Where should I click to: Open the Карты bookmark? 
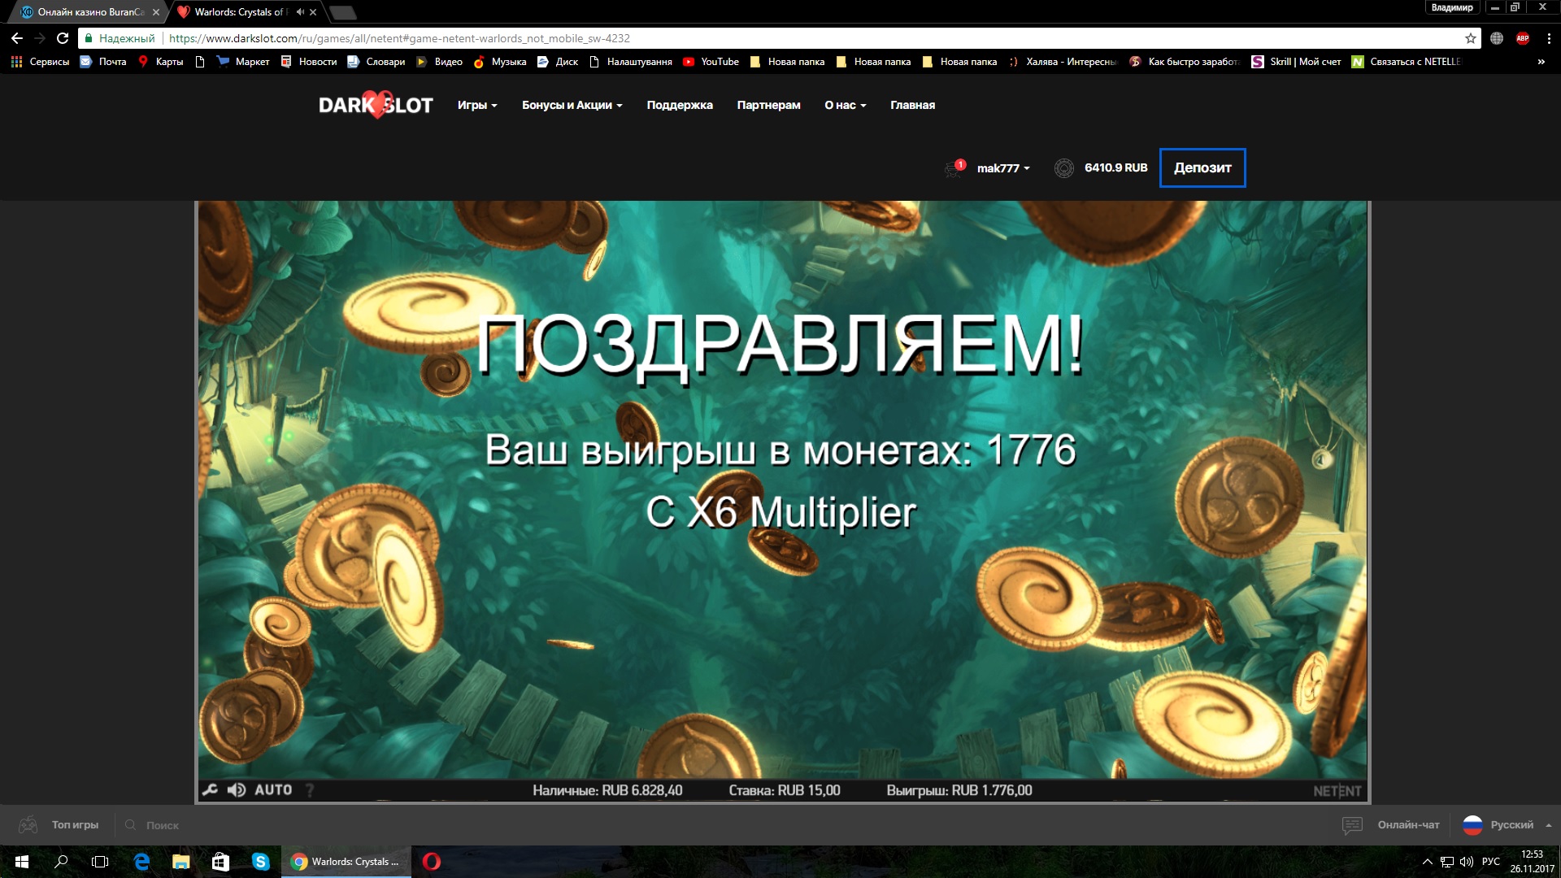pyautogui.click(x=161, y=62)
